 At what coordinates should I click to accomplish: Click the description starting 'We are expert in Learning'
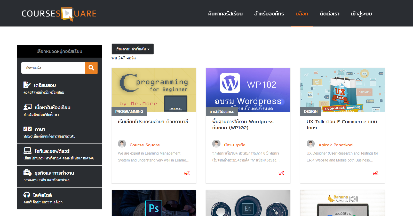click(154, 157)
